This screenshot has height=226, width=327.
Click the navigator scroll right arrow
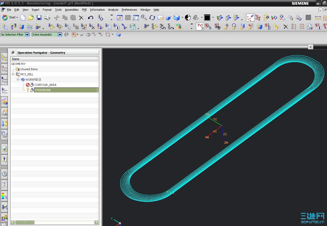pyautogui.click(x=96, y=222)
